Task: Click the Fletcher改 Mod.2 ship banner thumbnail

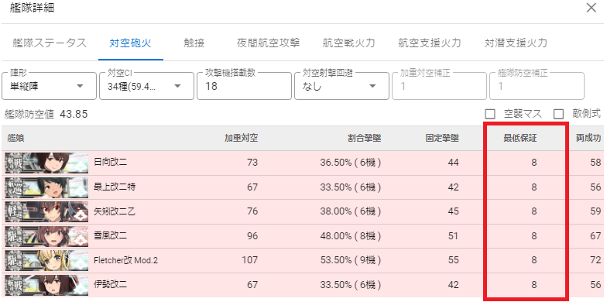Action: point(46,260)
